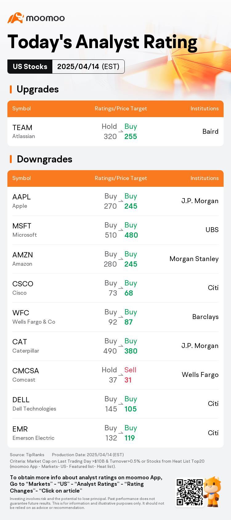This screenshot has height=520, width=231.
Task: Click the orange marker beside Downgrades
Action: point(11,159)
